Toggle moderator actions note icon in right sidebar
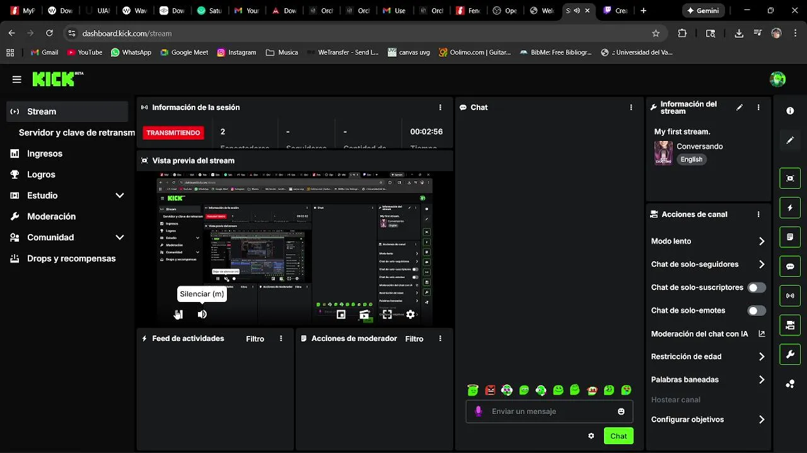 [x=790, y=237]
